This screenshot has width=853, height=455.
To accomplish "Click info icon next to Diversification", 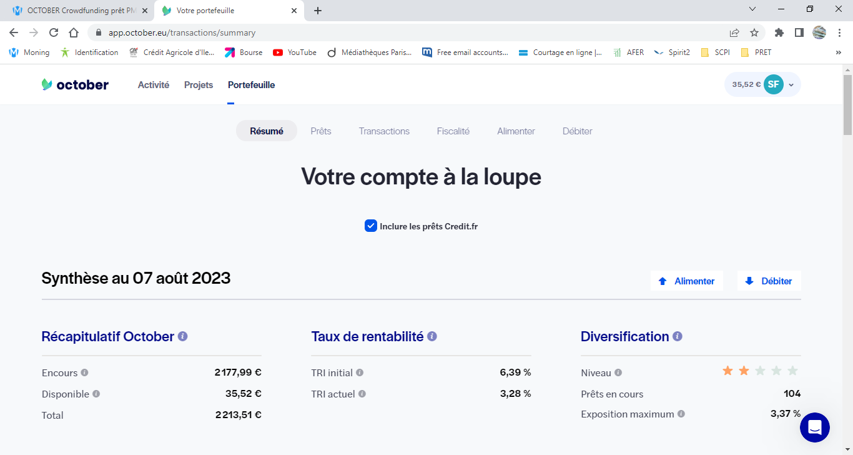I will pyautogui.click(x=678, y=336).
